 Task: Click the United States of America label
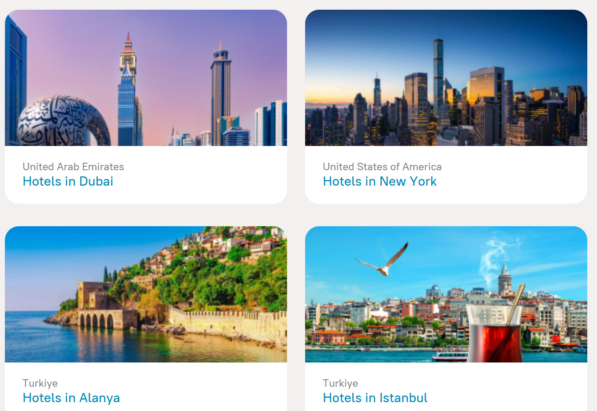(x=382, y=167)
